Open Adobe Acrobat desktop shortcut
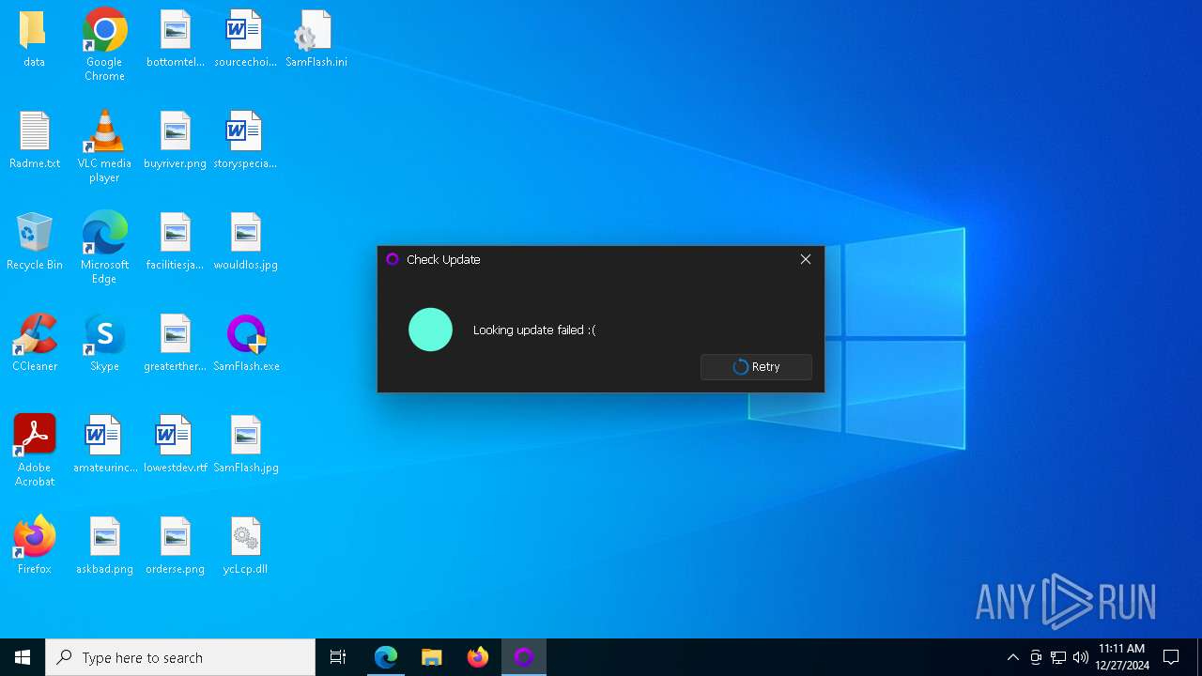Image resolution: width=1202 pixels, height=676 pixels. (35, 451)
